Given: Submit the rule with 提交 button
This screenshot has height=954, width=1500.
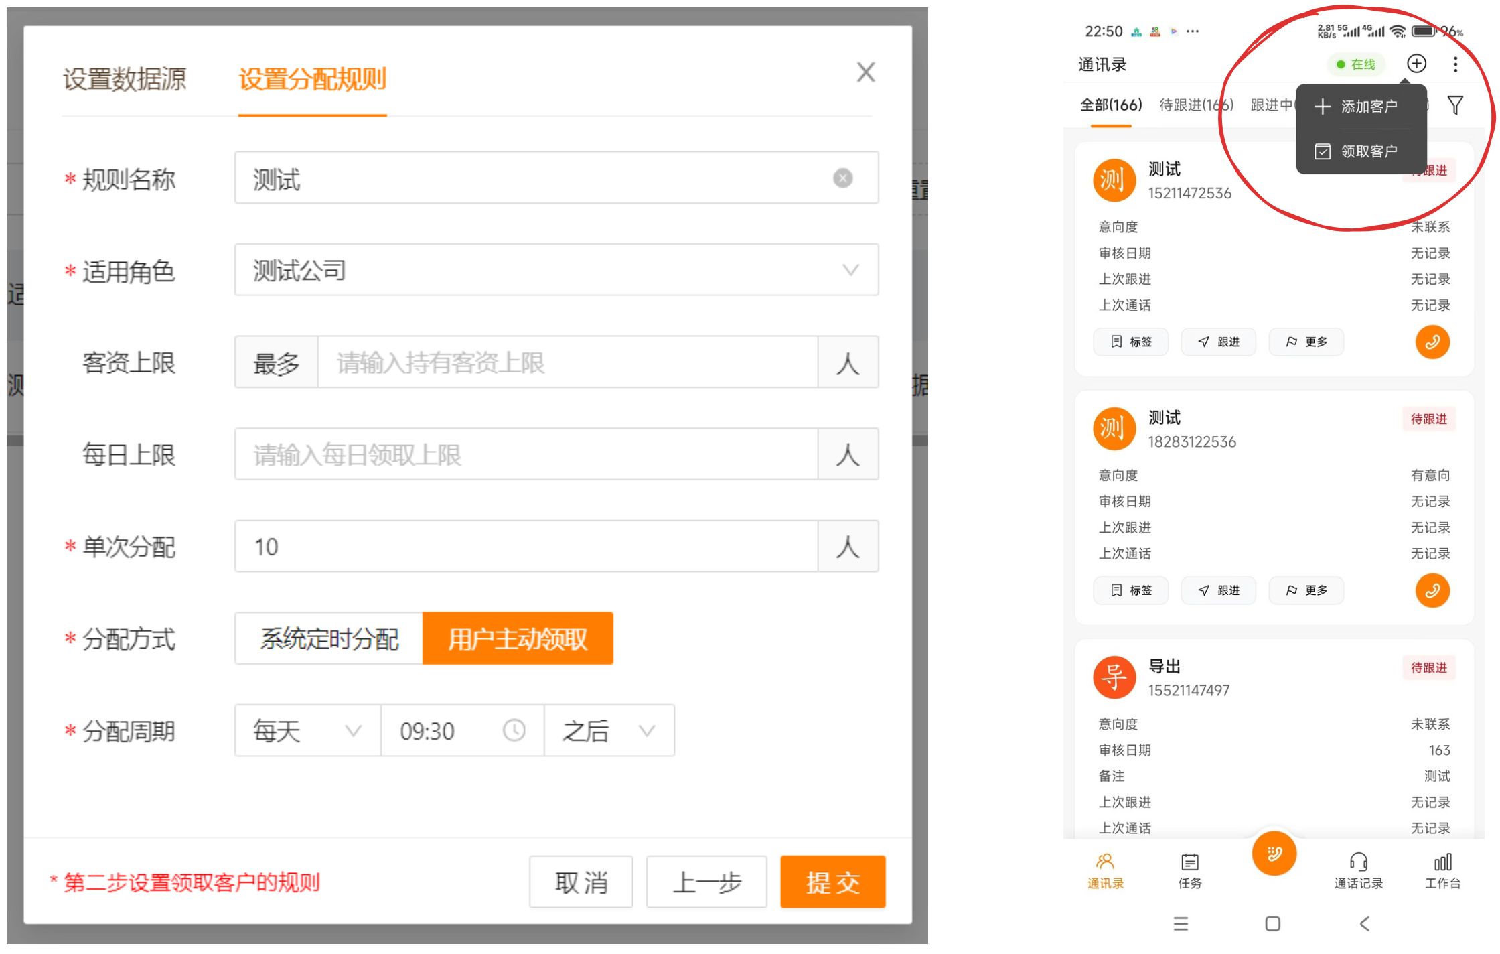Looking at the screenshot, I should [833, 882].
